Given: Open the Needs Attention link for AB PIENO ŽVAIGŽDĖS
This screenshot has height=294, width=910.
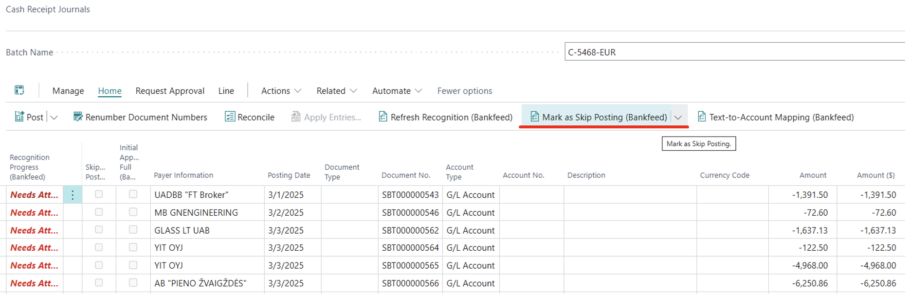Looking at the screenshot, I should click(x=34, y=283).
